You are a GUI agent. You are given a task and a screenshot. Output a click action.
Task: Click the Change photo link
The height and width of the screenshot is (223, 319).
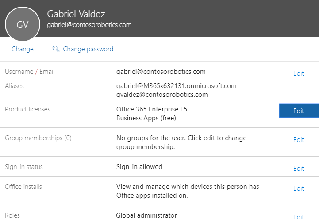[x=23, y=49]
